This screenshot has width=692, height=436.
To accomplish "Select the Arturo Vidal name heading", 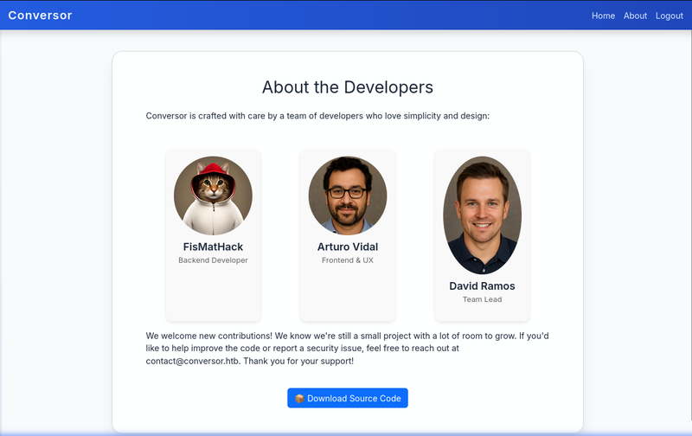I will click(348, 247).
